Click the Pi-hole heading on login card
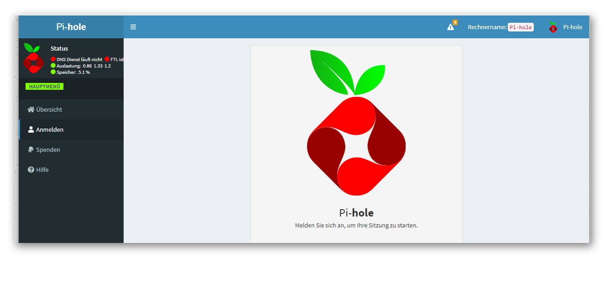The height and width of the screenshot is (294, 605). click(x=356, y=212)
